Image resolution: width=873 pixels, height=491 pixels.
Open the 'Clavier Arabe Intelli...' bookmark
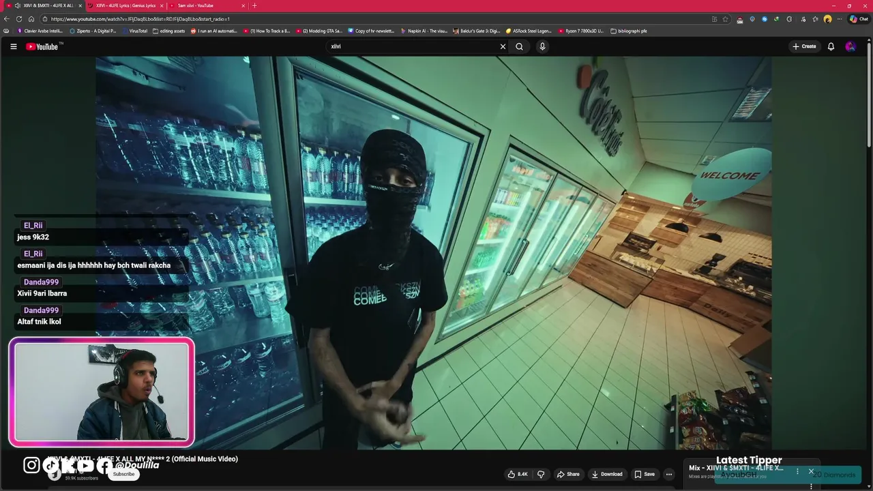tap(40, 31)
